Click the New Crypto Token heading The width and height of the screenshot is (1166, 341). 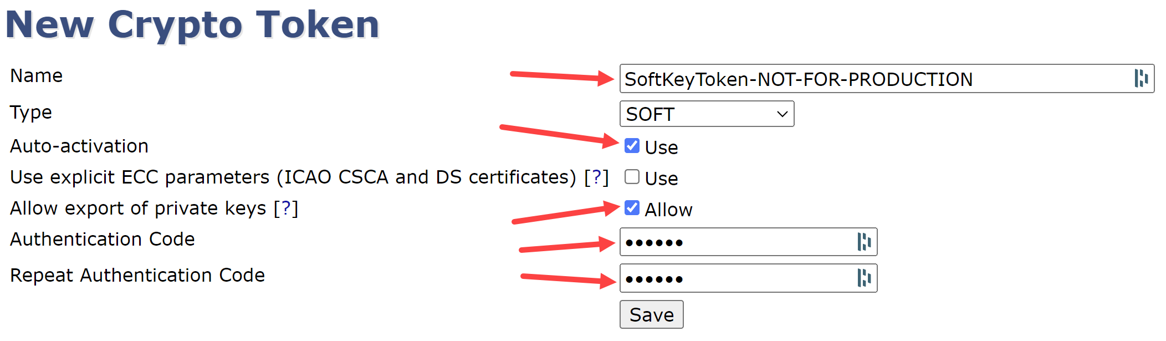point(192,24)
